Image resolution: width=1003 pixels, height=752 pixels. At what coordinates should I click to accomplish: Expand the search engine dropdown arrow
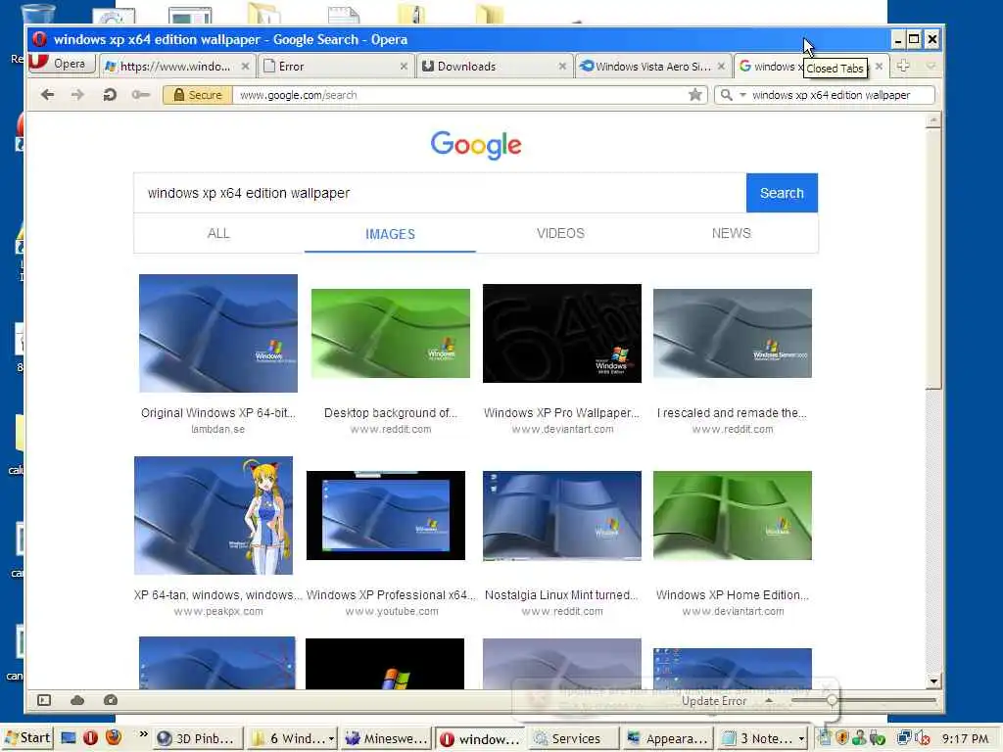click(x=742, y=95)
